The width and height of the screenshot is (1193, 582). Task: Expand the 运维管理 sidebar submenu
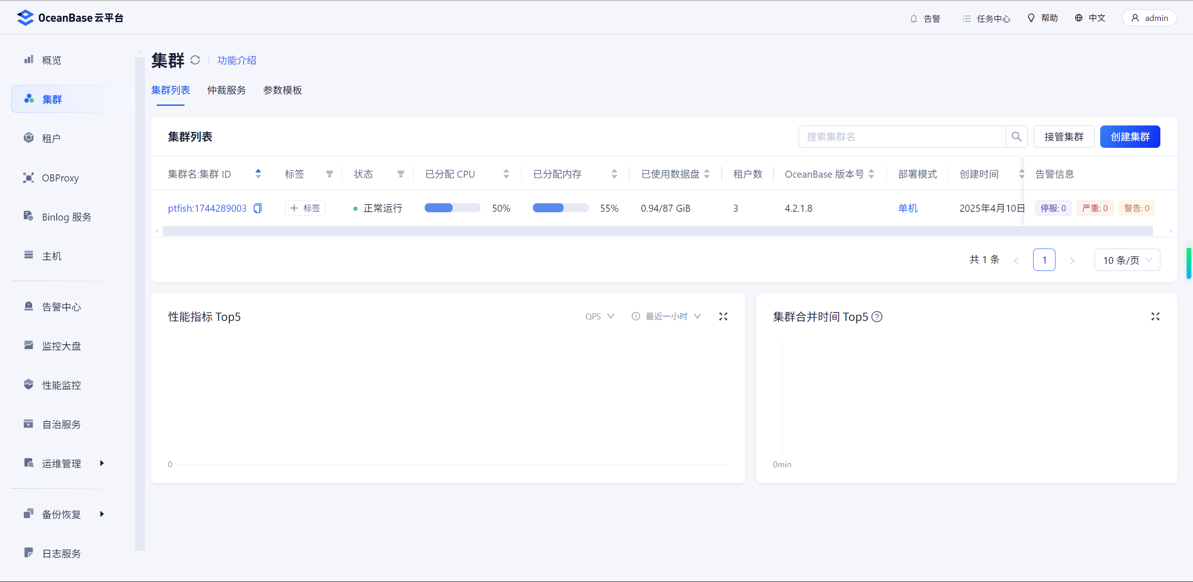(x=102, y=463)
